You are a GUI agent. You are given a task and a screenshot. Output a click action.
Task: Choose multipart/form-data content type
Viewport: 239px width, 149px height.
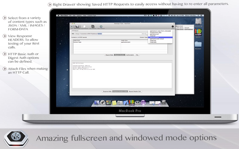(x=160, y=32)
